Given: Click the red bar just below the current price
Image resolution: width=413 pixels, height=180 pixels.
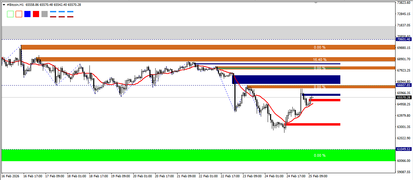Looking at the screenshot, I should pyautogui.click(x=325, y=100).
